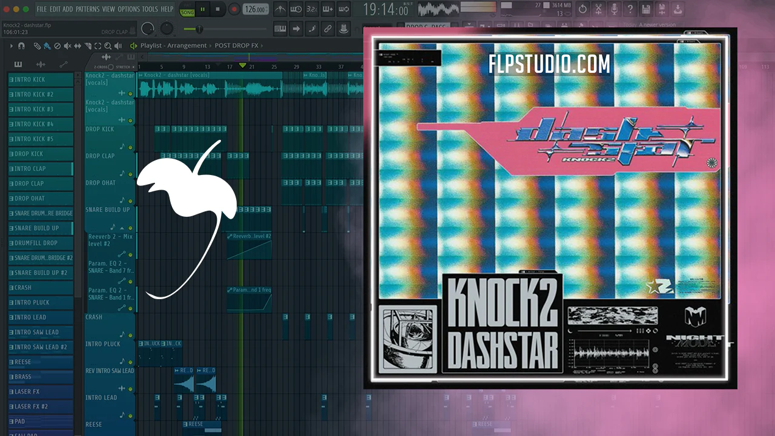Select the LASER FX pattern
775x436 pixels.
point(41,391)
